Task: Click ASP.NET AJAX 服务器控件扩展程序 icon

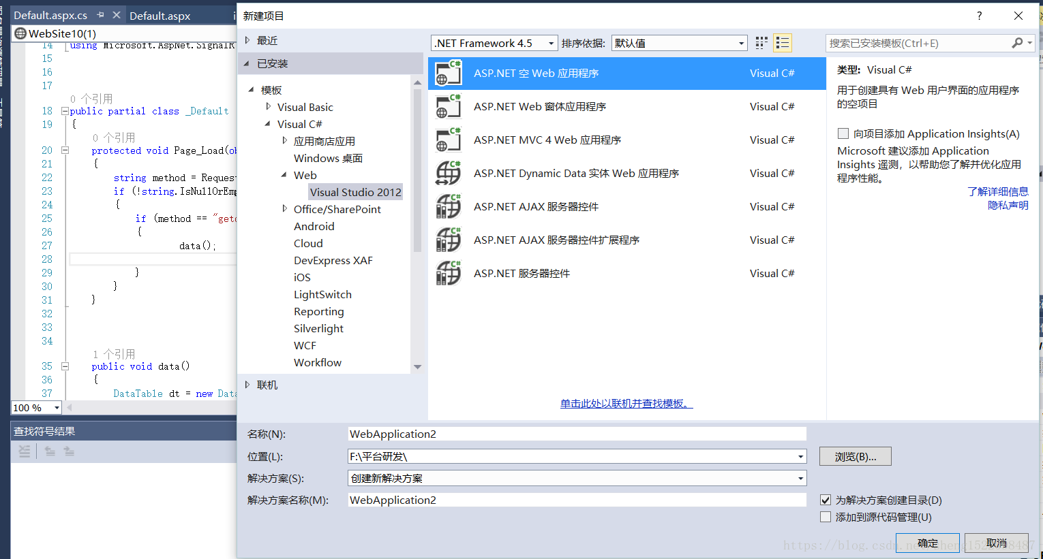Action: point(449,240)
